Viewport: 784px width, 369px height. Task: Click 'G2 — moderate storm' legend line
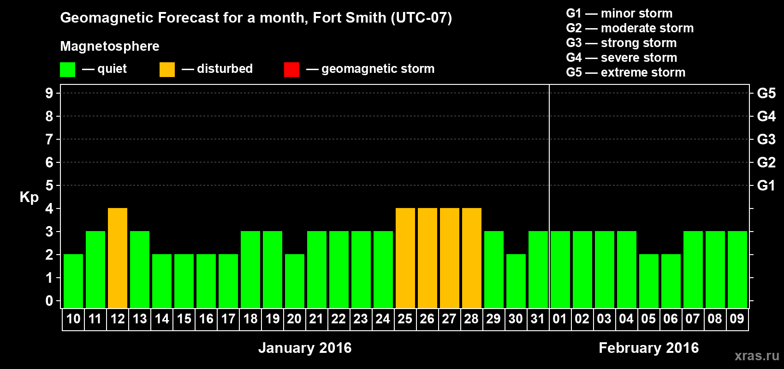(x=630, y=28)
